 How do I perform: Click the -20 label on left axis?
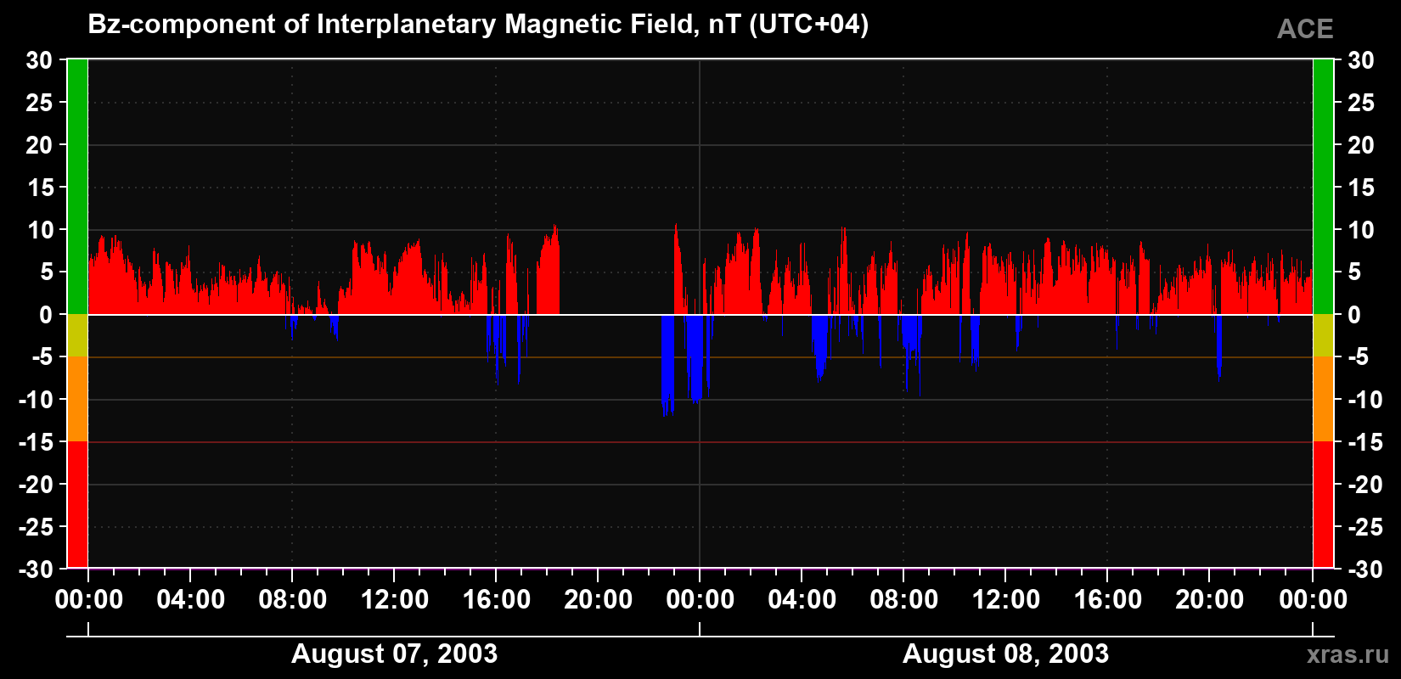click(36, 485)
